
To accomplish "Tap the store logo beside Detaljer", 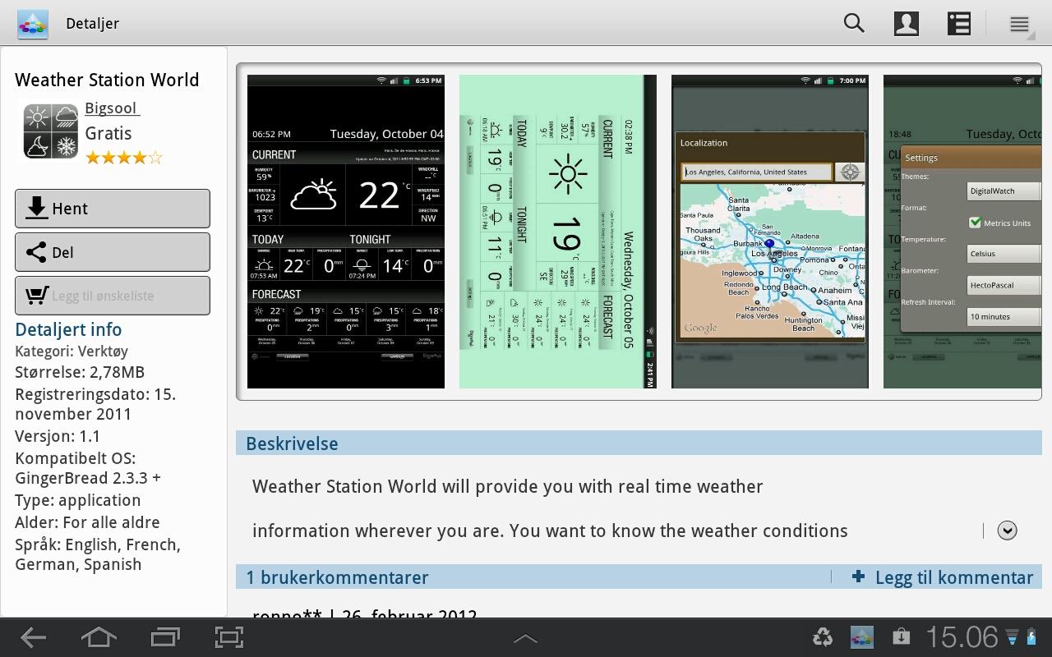I will [33, 24].
